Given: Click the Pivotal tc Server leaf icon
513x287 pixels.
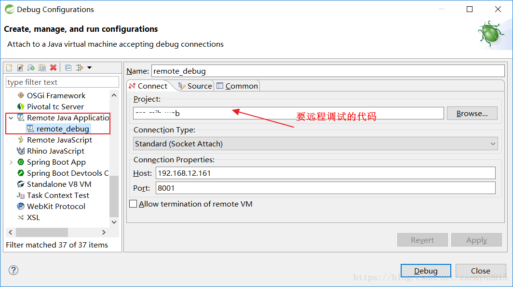Looking at the screenshot, I should [21, 106].
